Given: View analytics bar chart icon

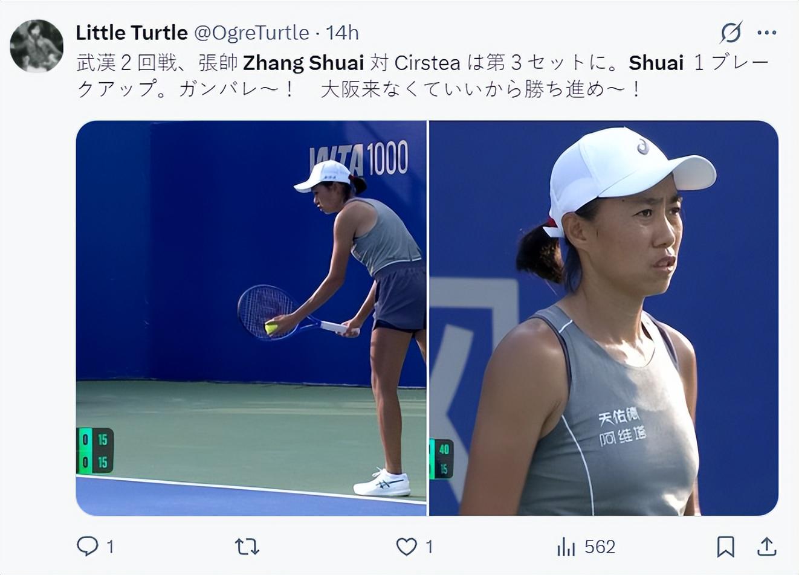Looking at the screenshot, I should coord(566,547).
